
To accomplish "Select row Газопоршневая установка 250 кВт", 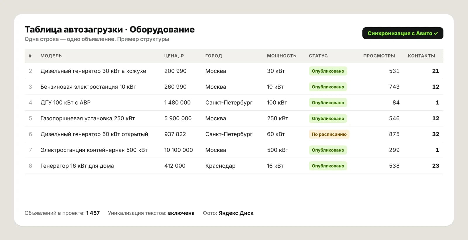I will pos(234,119).
